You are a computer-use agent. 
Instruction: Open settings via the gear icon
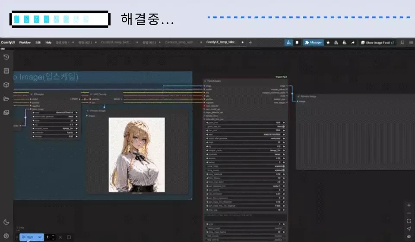click(x=6, y=236)
